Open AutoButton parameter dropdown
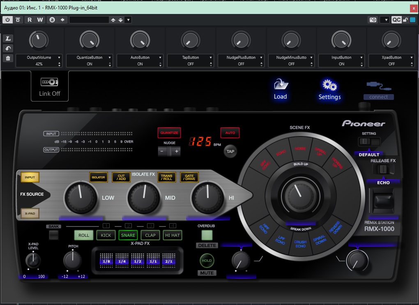This screenshot has height=305, width=419. (x=160, y=58)
